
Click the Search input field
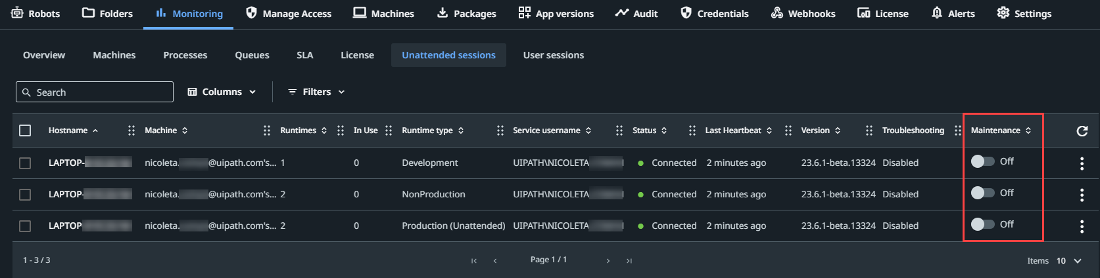[x=95, y=92]
